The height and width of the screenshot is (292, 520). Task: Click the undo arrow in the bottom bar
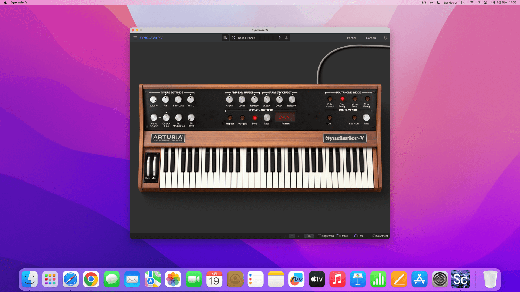[x=286, y=236]
